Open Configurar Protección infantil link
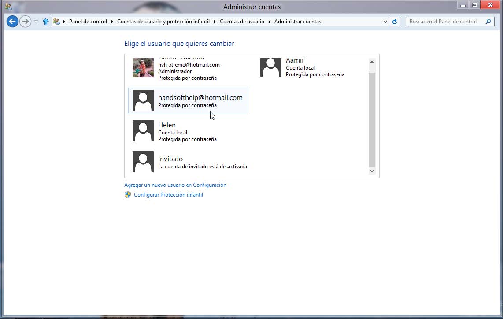Image resolution: width=503 pixels, height=319 pixels. [x=168, y=195]
